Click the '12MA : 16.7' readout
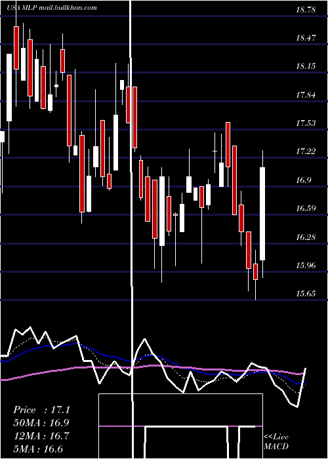The height and width of the screenshot is (459, 328). tap(41, 436)
